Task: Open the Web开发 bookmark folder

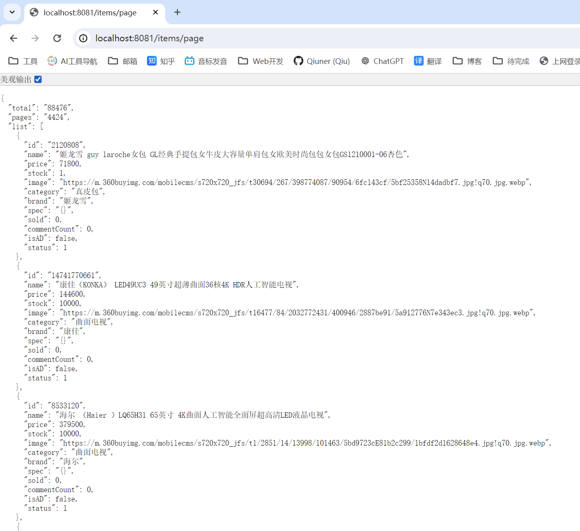Action: pos(261,61)
